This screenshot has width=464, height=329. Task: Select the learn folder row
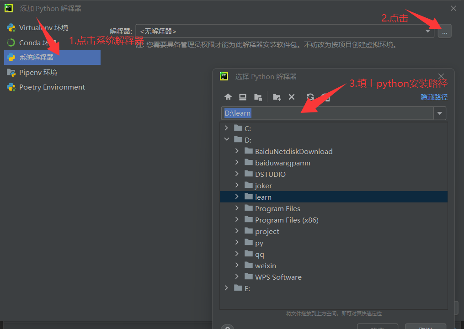[334, 197]
